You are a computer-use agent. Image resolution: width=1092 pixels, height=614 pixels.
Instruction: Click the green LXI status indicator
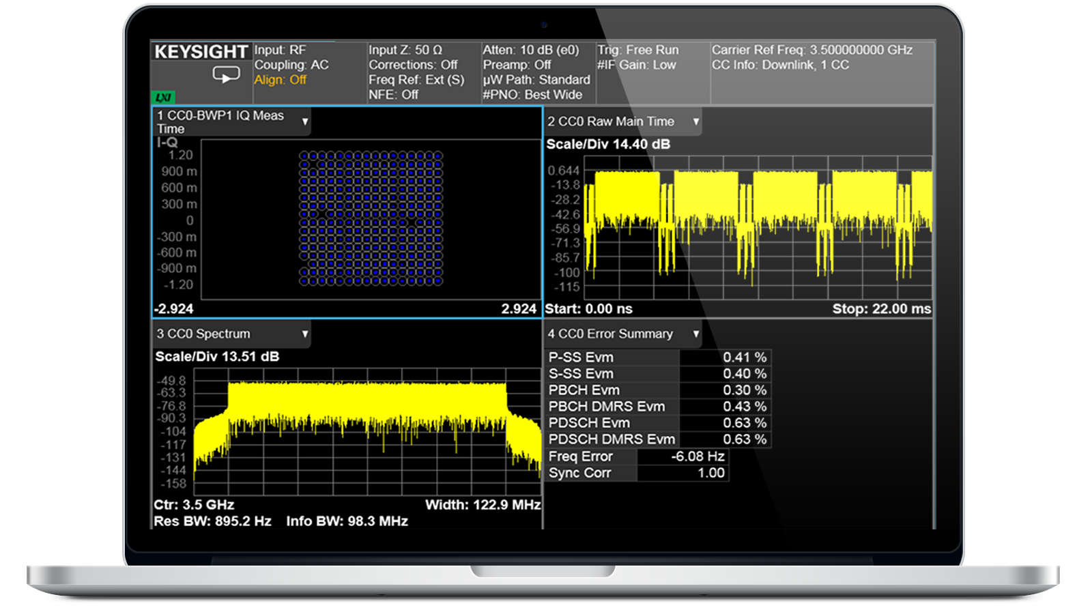tap(163, 98)
